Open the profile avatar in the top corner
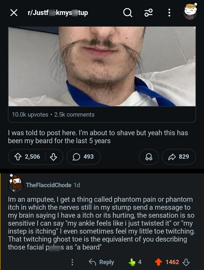The height and width of the screenshot is (270, 204). coord(190,11)
